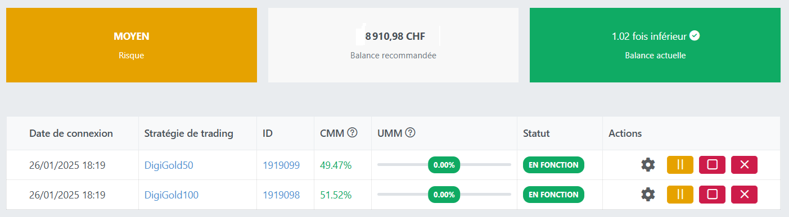This screenshot has width=789, height=217.
Task: Open settings gear for DigiGold100
Action: [x=648, y=195]
